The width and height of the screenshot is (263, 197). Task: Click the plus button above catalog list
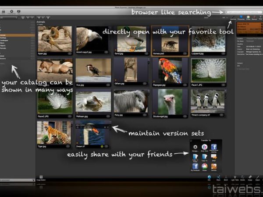pyautogui.click(x=28, y=18)
